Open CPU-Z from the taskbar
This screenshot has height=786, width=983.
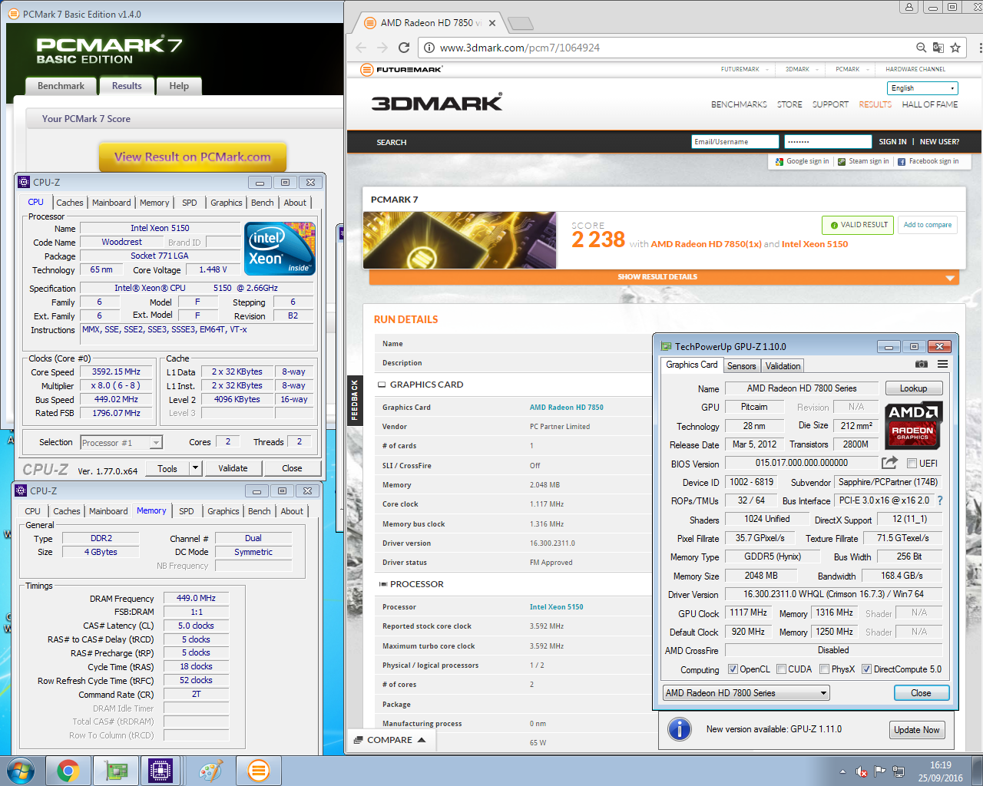coord(161,771)
